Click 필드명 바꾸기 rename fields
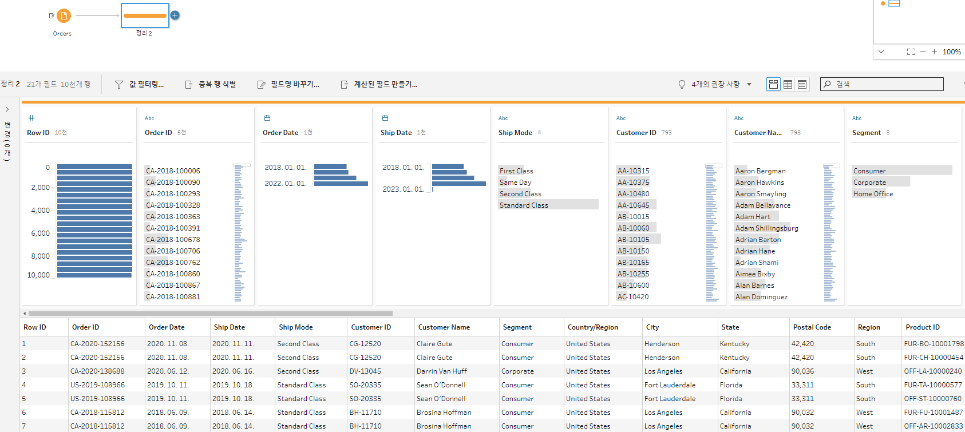The width and height of the screenshot is (965, 432). [x=288, y=84]
